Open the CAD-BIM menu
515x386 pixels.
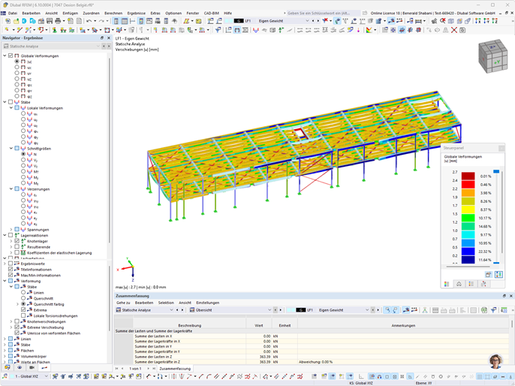pos(211,13)
